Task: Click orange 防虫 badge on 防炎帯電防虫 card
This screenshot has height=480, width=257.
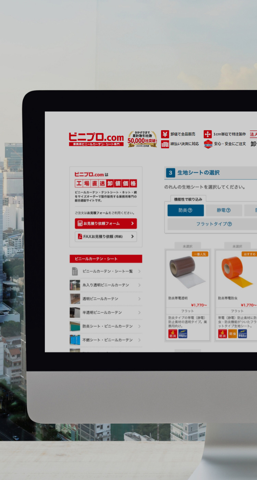Action: [x=232, y=334]
